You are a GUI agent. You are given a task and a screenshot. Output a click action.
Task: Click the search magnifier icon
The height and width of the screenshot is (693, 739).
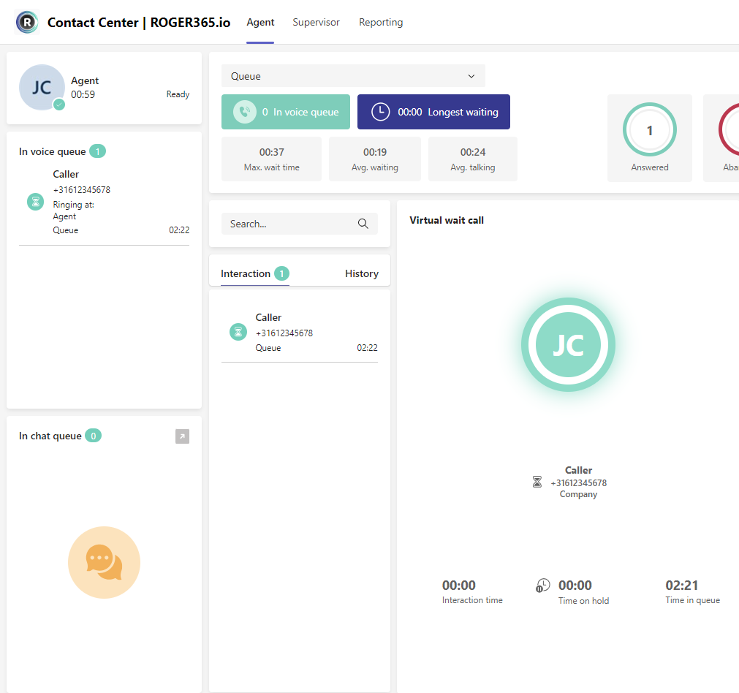point(363,224)
